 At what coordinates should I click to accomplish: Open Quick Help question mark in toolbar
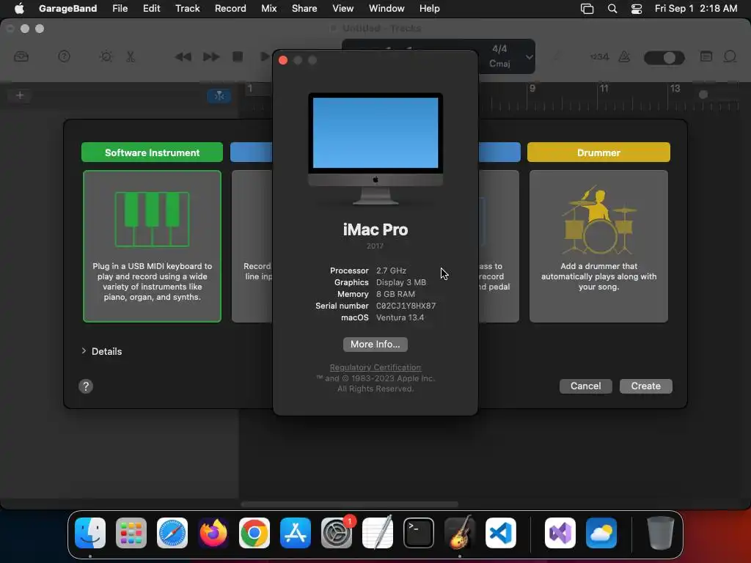pyautogui.click(x=65, y=57)
